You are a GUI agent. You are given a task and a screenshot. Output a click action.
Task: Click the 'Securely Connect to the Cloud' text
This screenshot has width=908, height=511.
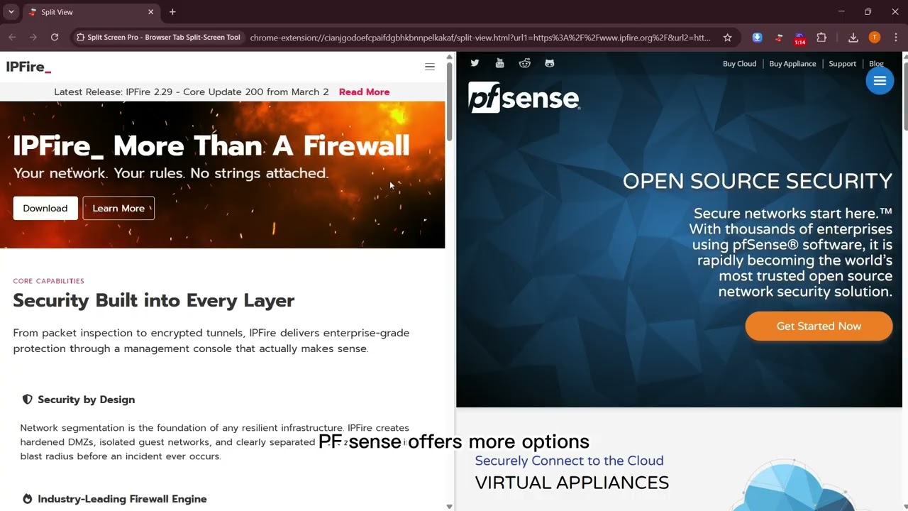click(x=569, y=461)
